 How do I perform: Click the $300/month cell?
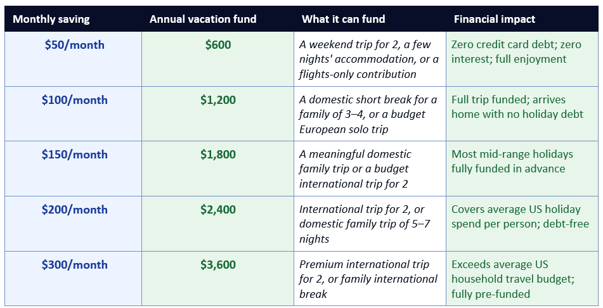coord(73,279)
